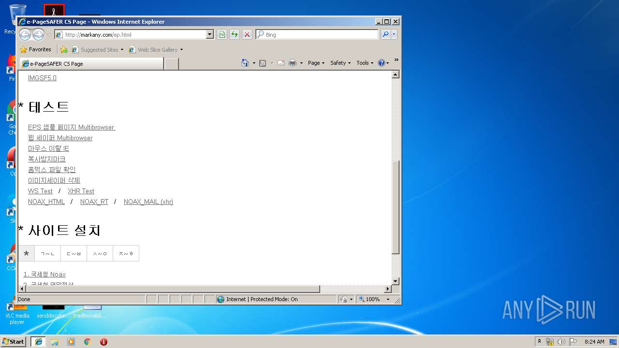Launch Windows Media Player taskbar icon
The width and height of the screenshot is (619, 348).
[71, 341]
